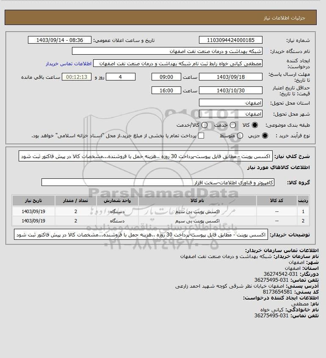Click unit دستگاه in row 2

click(117, 221)
